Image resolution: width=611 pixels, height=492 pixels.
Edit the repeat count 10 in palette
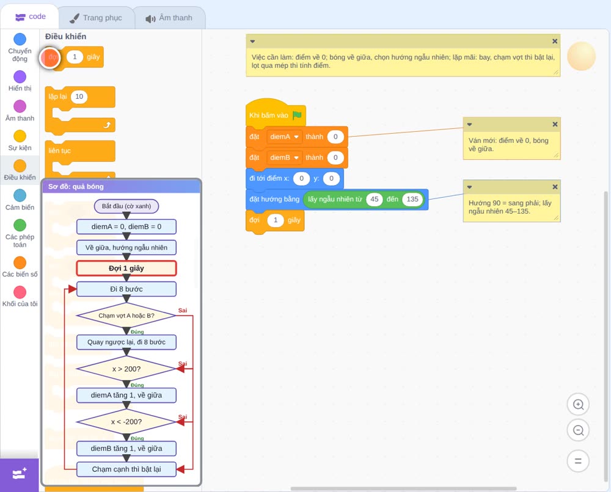pyautogui.click(x=79, y=96)
